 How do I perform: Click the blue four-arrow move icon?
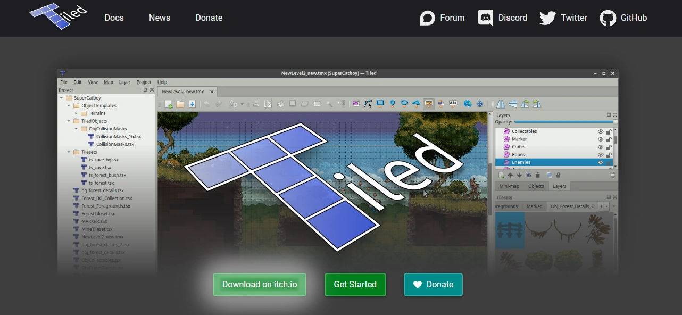click(479, 104)
